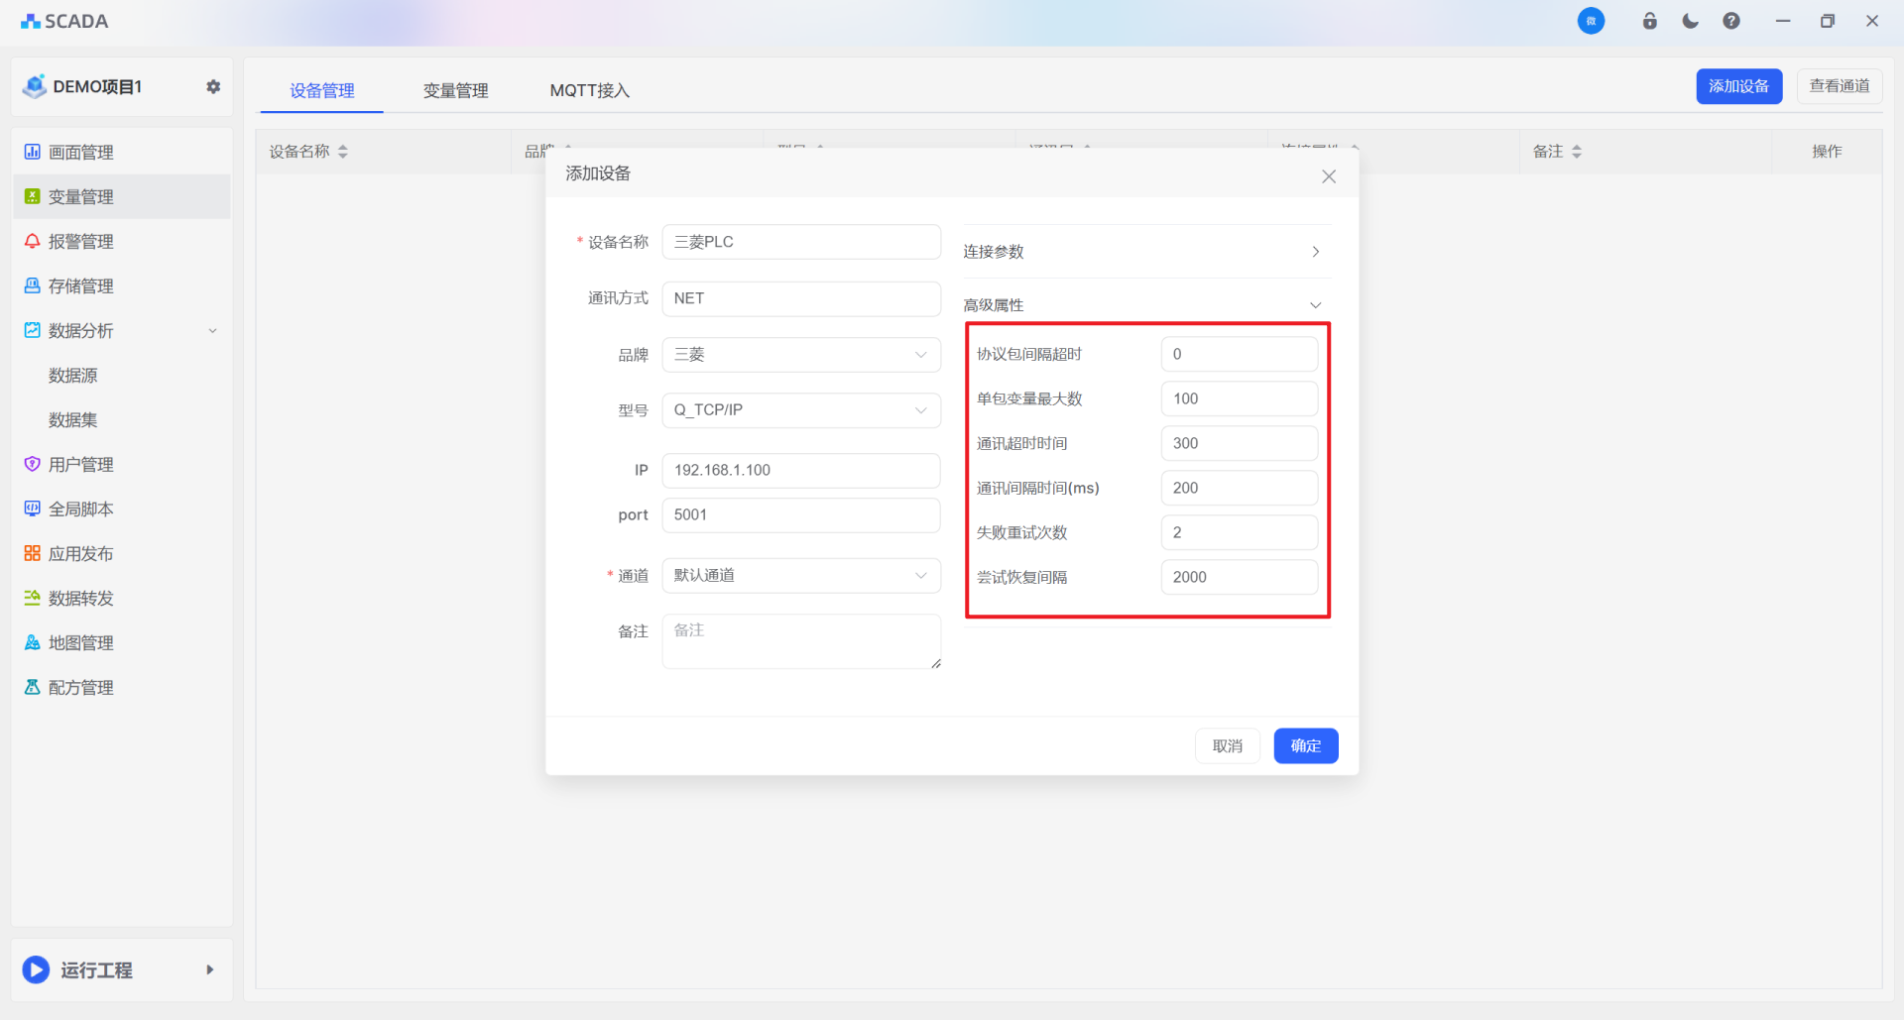Viewport: 1904px width, 1020px height.
Task: Click the 取消 cancel button
Action: [x=1227, y=746]
